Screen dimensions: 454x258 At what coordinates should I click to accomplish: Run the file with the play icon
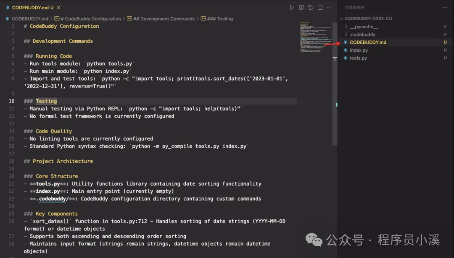292,8
